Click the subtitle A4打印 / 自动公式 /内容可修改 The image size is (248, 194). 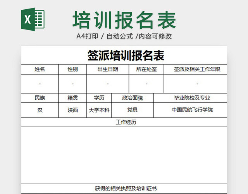(x=124, y=36)
